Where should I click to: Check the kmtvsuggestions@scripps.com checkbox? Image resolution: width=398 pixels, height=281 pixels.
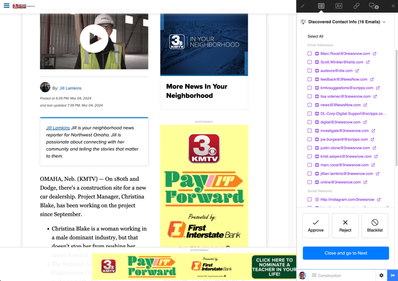tap(309, 88)
